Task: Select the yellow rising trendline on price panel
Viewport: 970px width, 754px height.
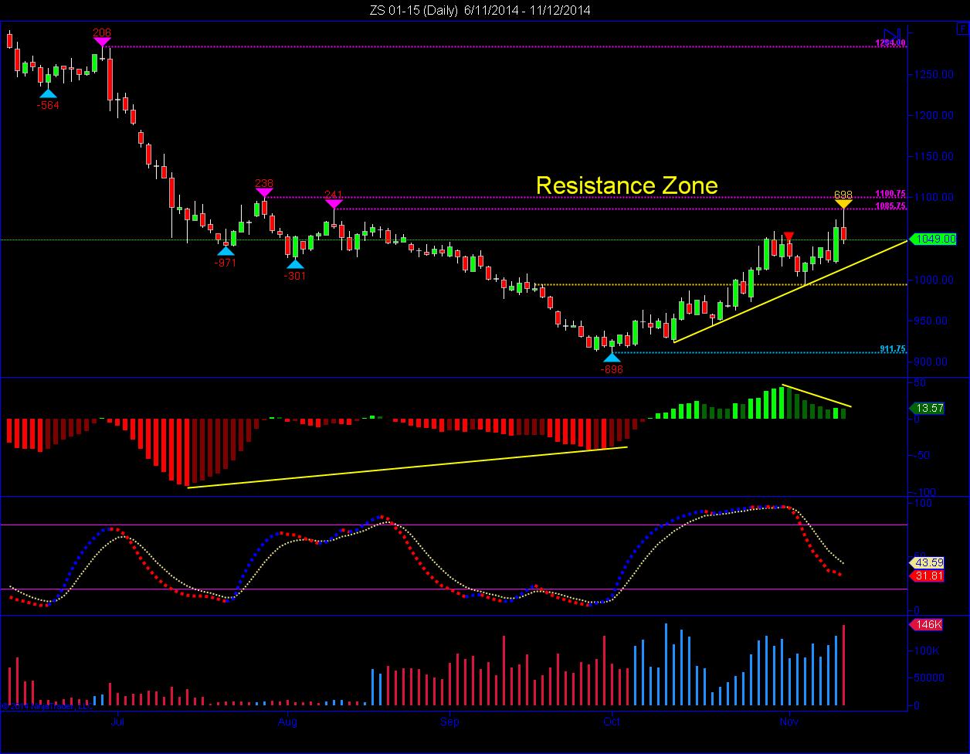Action: point(790,291)
